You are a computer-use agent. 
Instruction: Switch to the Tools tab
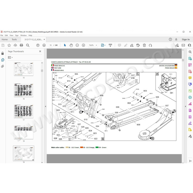click(14, 39)
